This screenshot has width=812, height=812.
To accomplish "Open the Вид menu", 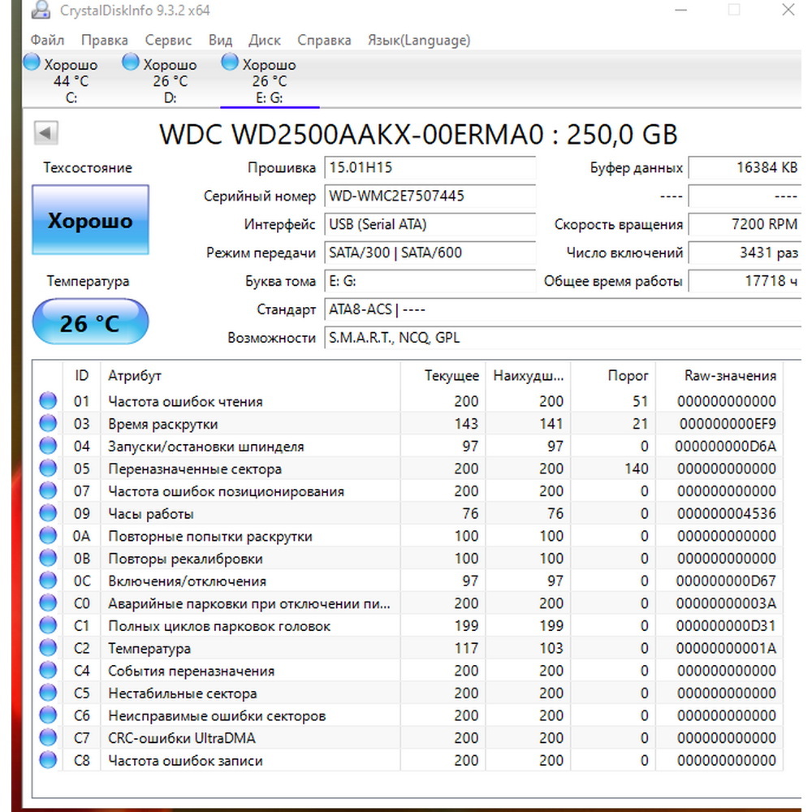I will pyautogui.click(x=221, y=40).
